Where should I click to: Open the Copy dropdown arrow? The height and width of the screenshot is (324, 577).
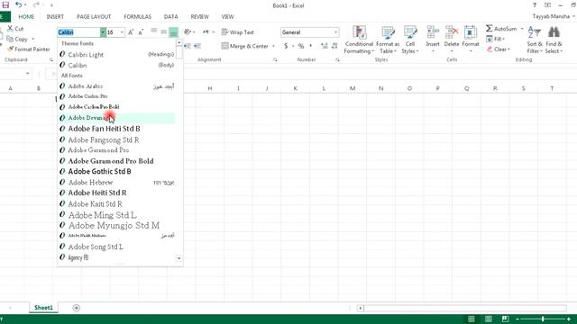(33, 39)
